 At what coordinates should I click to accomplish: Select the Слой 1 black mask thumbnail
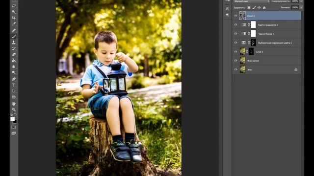point(251,51)
